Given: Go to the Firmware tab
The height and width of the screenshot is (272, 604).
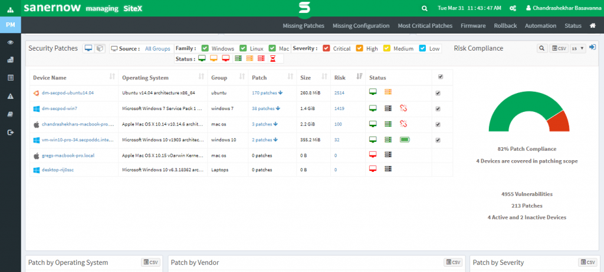Looking at the screenshot, I should (473, 26).
